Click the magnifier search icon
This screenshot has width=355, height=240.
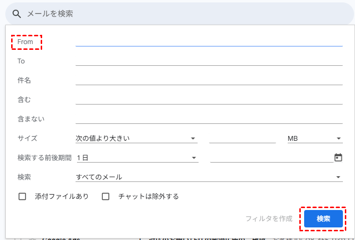16,14
